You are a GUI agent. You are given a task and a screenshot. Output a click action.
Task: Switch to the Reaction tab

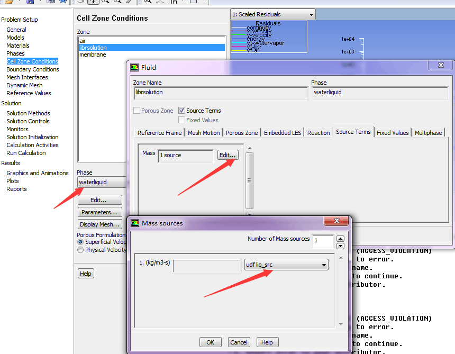tap(319, 133)
